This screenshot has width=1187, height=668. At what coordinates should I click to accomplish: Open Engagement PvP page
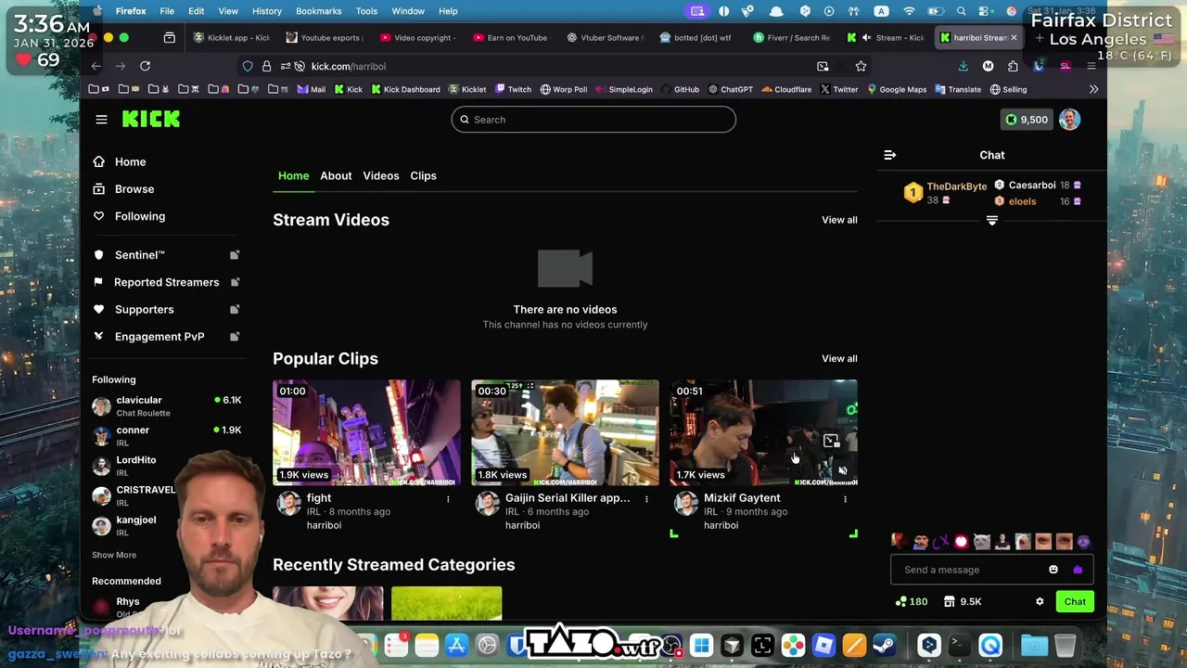166,337
